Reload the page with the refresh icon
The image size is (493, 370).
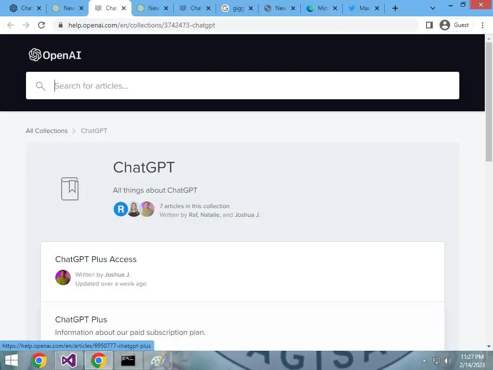[41, 25]
